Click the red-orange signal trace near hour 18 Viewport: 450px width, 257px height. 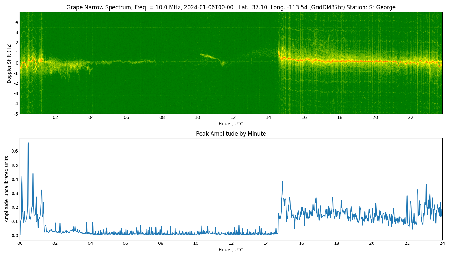point(340,61)
